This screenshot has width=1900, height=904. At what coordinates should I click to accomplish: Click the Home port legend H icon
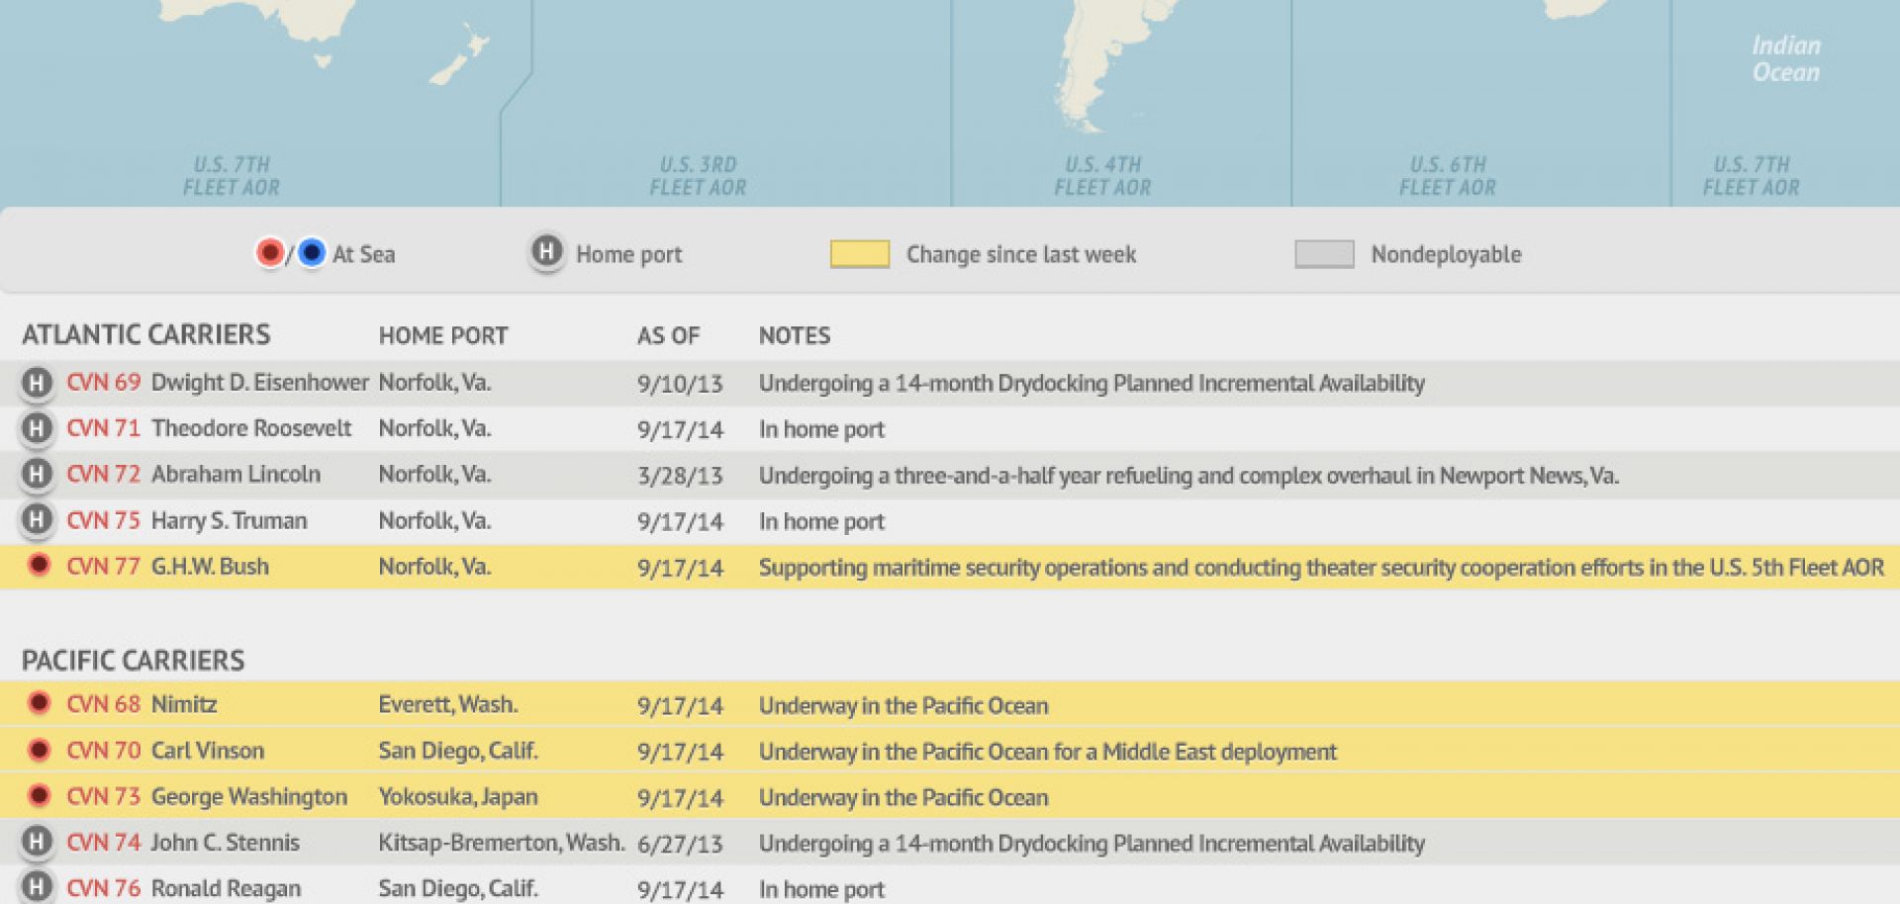tap(546, 252)
